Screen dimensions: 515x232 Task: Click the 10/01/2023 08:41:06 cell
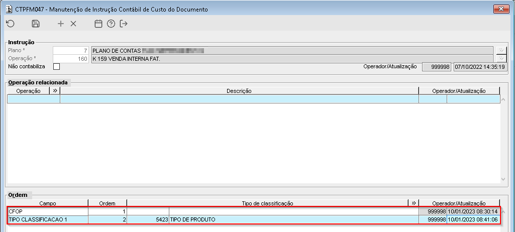pos(473,219)
